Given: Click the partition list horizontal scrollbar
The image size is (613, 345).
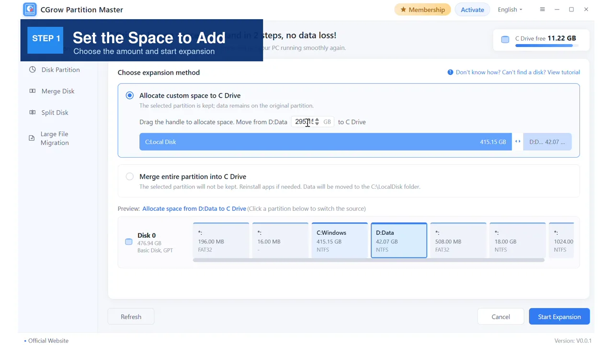Looking at the screenshot, I should (x=369, y=260).
